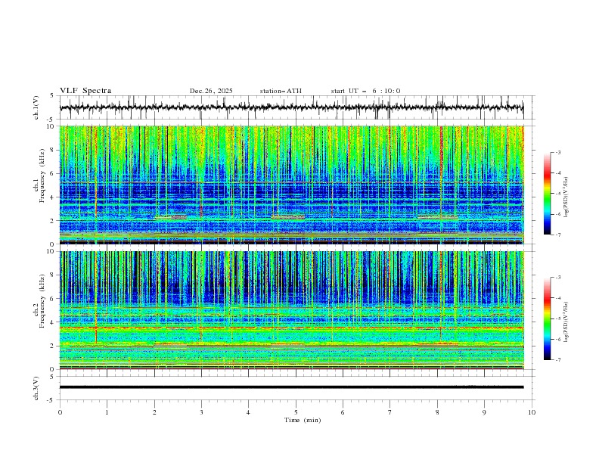This screenshot has height=463, width=599.
Task: Click the "-5" tick on the lower color bar
Action: (x=557, y=319)
